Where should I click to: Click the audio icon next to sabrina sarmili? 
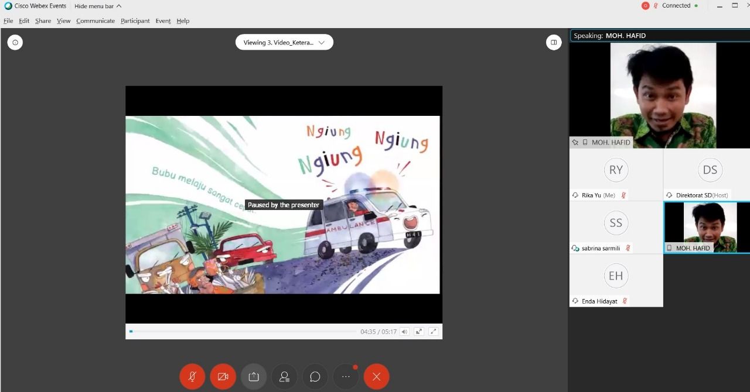pos(575,248)
